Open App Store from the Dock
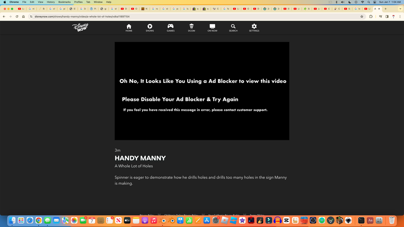The image size is (404, 227). 207,220
